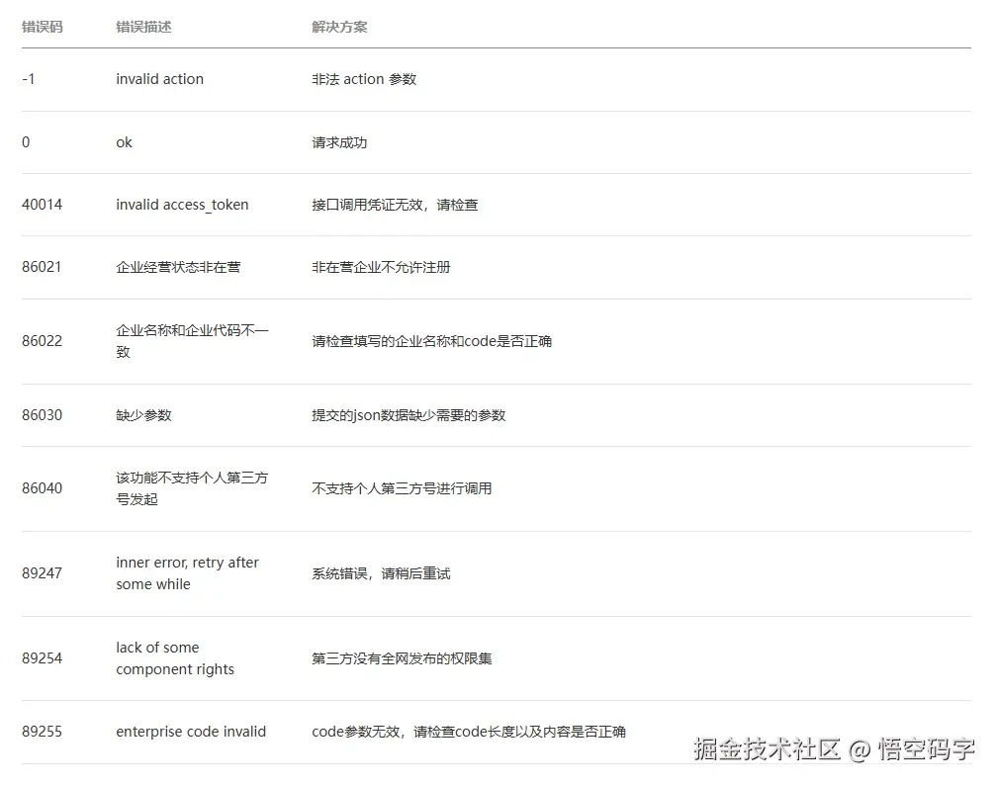The width and height of the screenshot is (998, 785).
Task: Click 'lack of some component rights' description
Action: (x=175, y=657)
